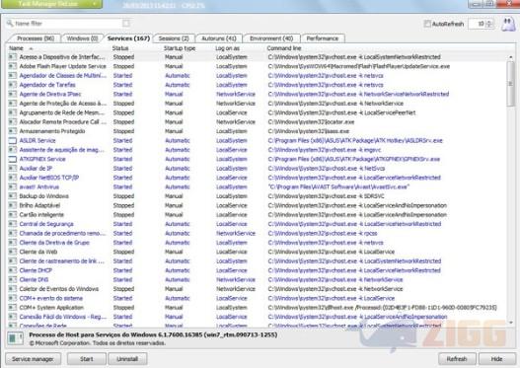Click the scrollbar up arrow of the services list
Image resolution: width=520 pixels, height=368 pixels.
(511, 57)
